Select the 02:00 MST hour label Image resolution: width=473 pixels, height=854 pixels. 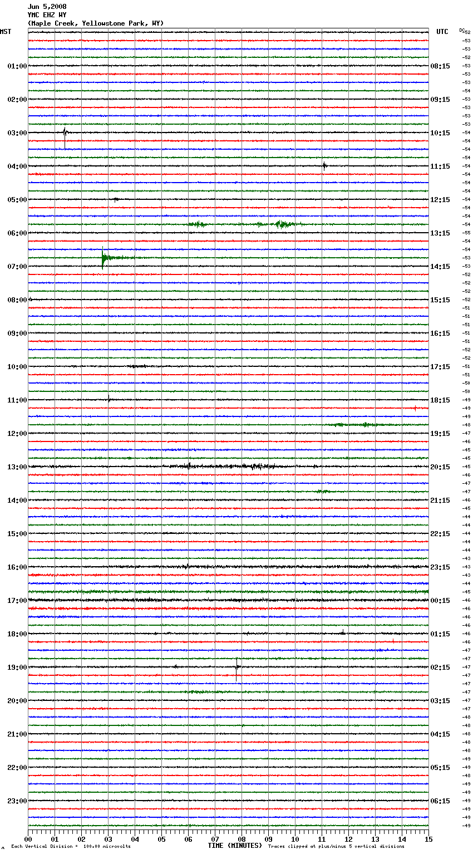coord(17,100)
